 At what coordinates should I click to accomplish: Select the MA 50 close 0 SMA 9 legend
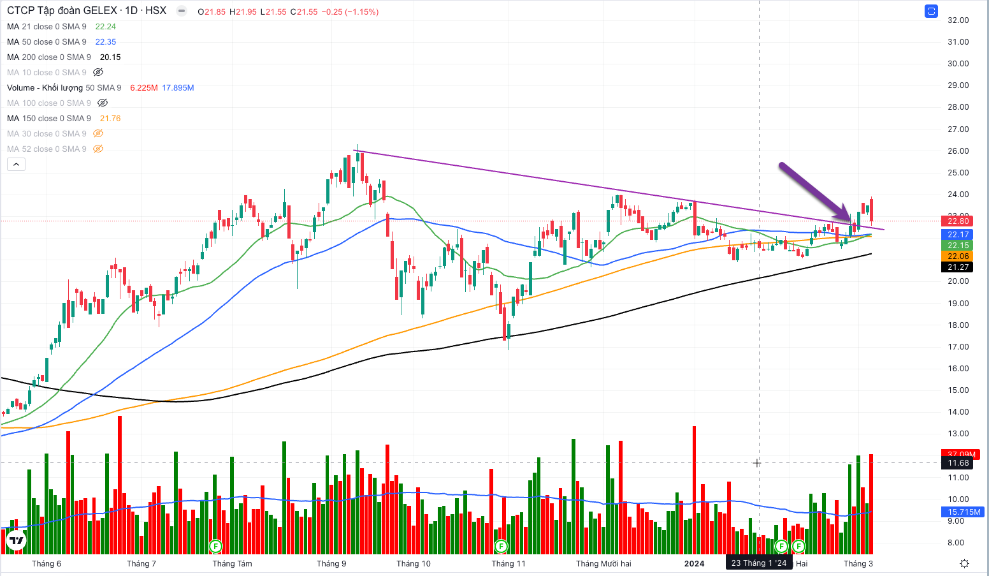point(47,41)
